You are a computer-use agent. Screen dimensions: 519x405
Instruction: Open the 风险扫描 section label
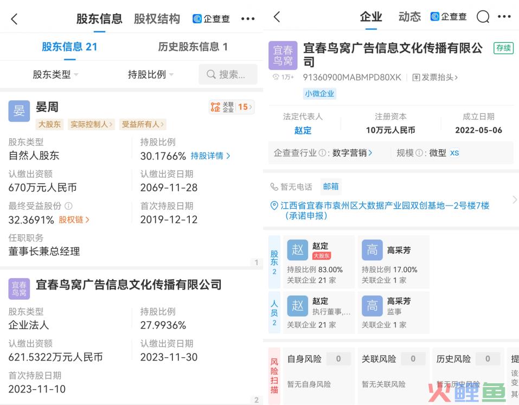tap(274, 376)
